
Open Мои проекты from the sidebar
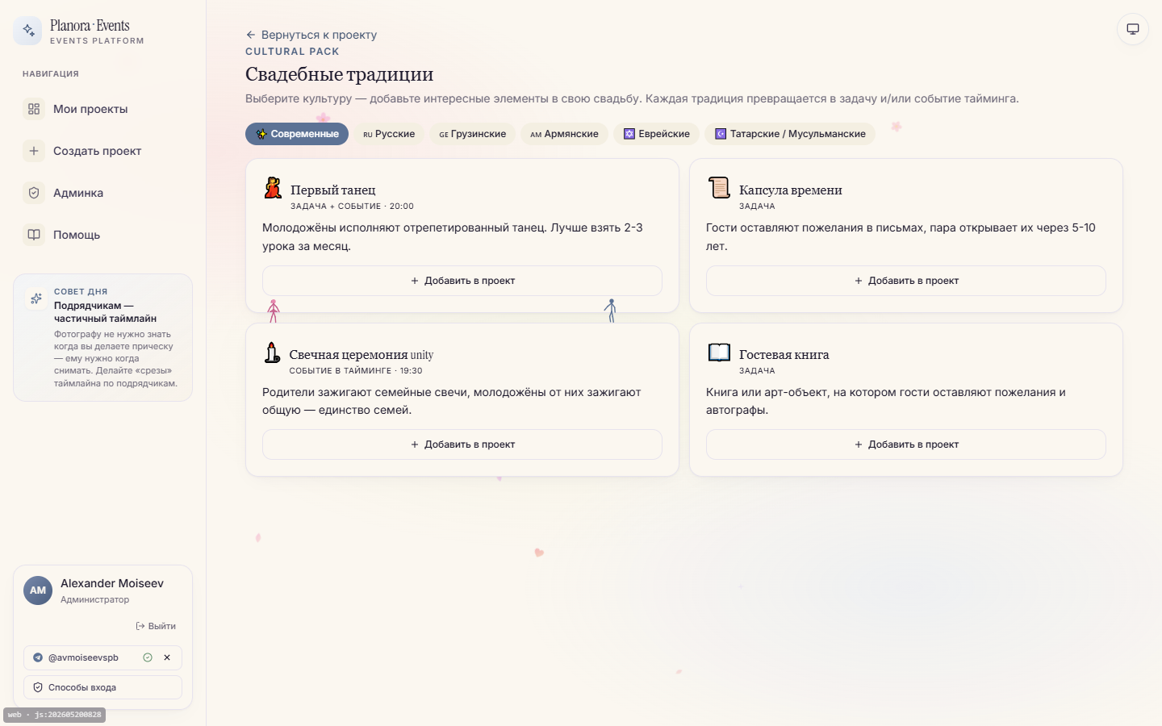point(102,109)
